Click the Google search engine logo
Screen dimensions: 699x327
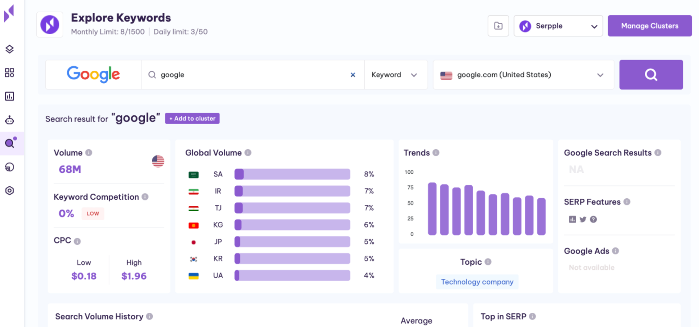pyautogui.click(x=93, y=74)
